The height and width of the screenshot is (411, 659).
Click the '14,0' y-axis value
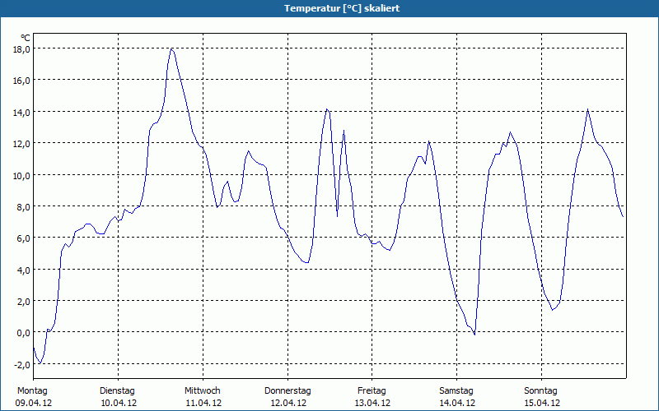click(22, 112)
